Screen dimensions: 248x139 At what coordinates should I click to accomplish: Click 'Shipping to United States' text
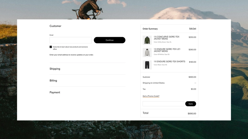154,83
